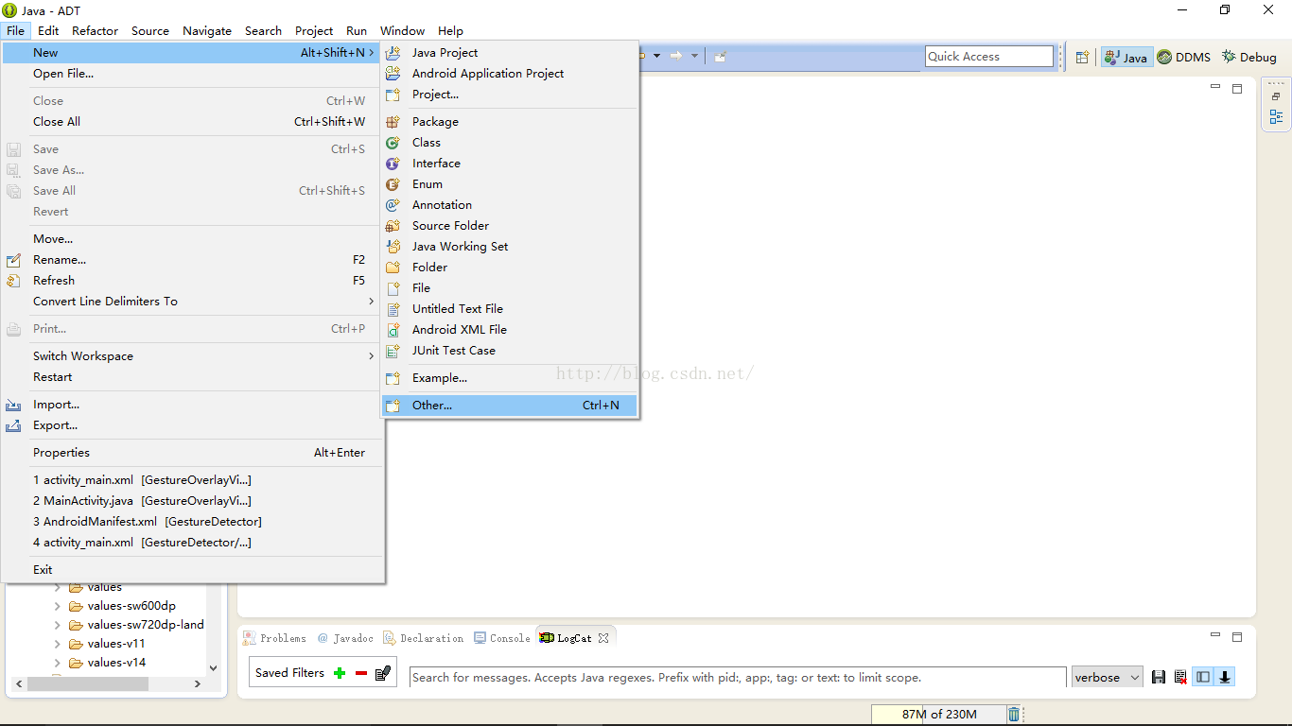Open the Refactor menu

click(95, 30)
